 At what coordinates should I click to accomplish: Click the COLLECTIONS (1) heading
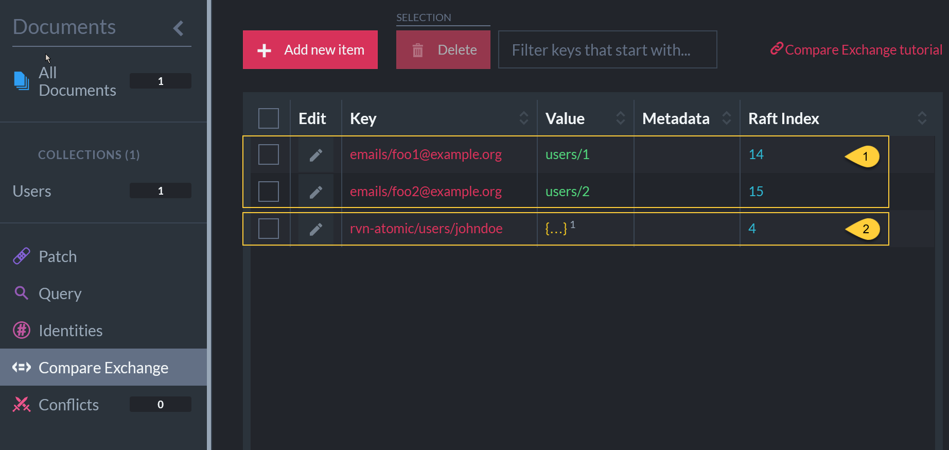(89, 155)
